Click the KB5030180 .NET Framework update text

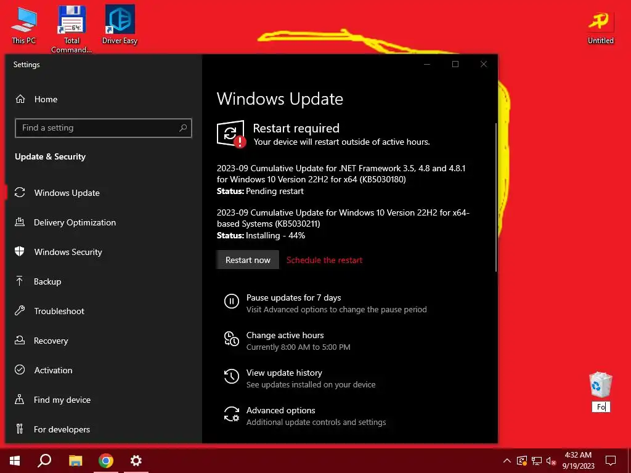[341, 174]
